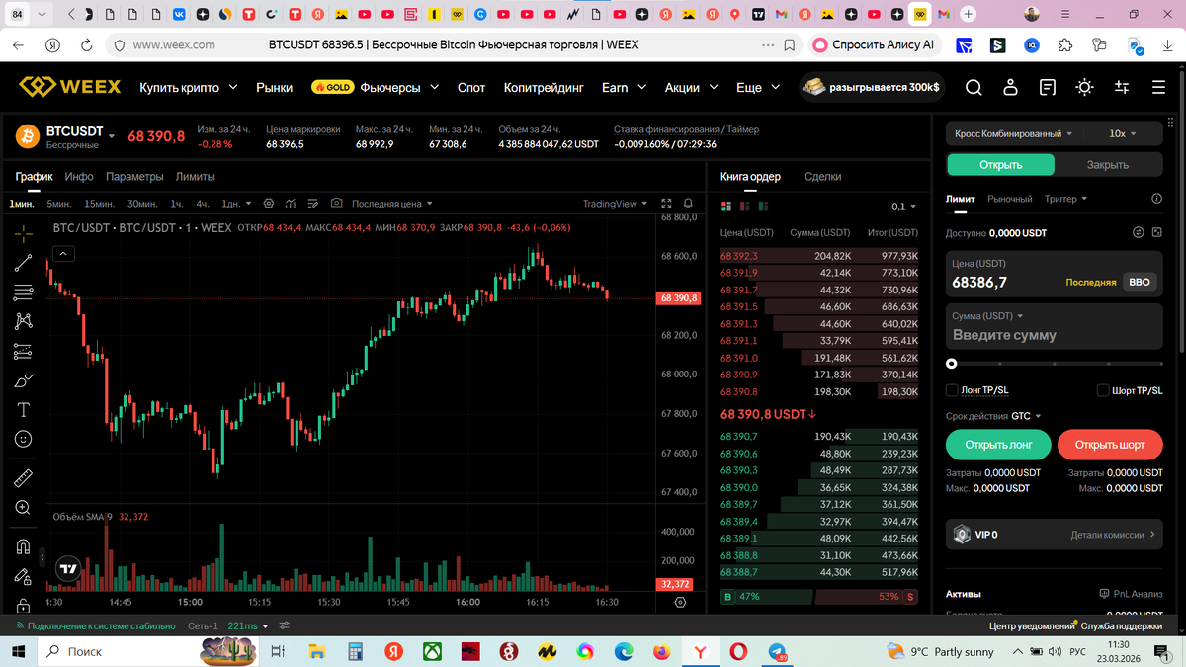Open Детали комиссии link
Image resolution: width=1186 pixels, height=667 pixels.
(1113, 535)
